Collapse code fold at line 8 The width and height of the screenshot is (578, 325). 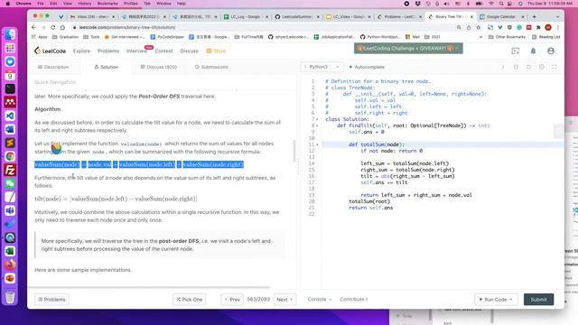(x=317, y=125)
